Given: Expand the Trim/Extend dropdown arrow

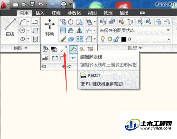Looking at the screenshot, I should click(x=95, y=30).
